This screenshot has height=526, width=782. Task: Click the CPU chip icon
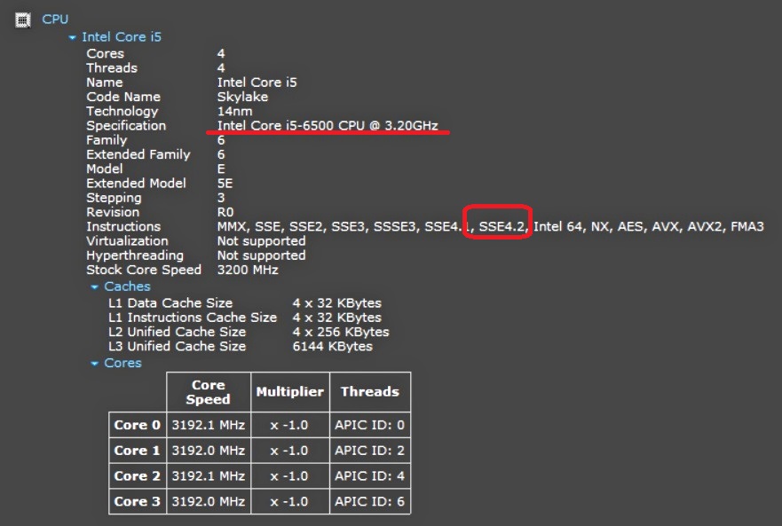22,20
